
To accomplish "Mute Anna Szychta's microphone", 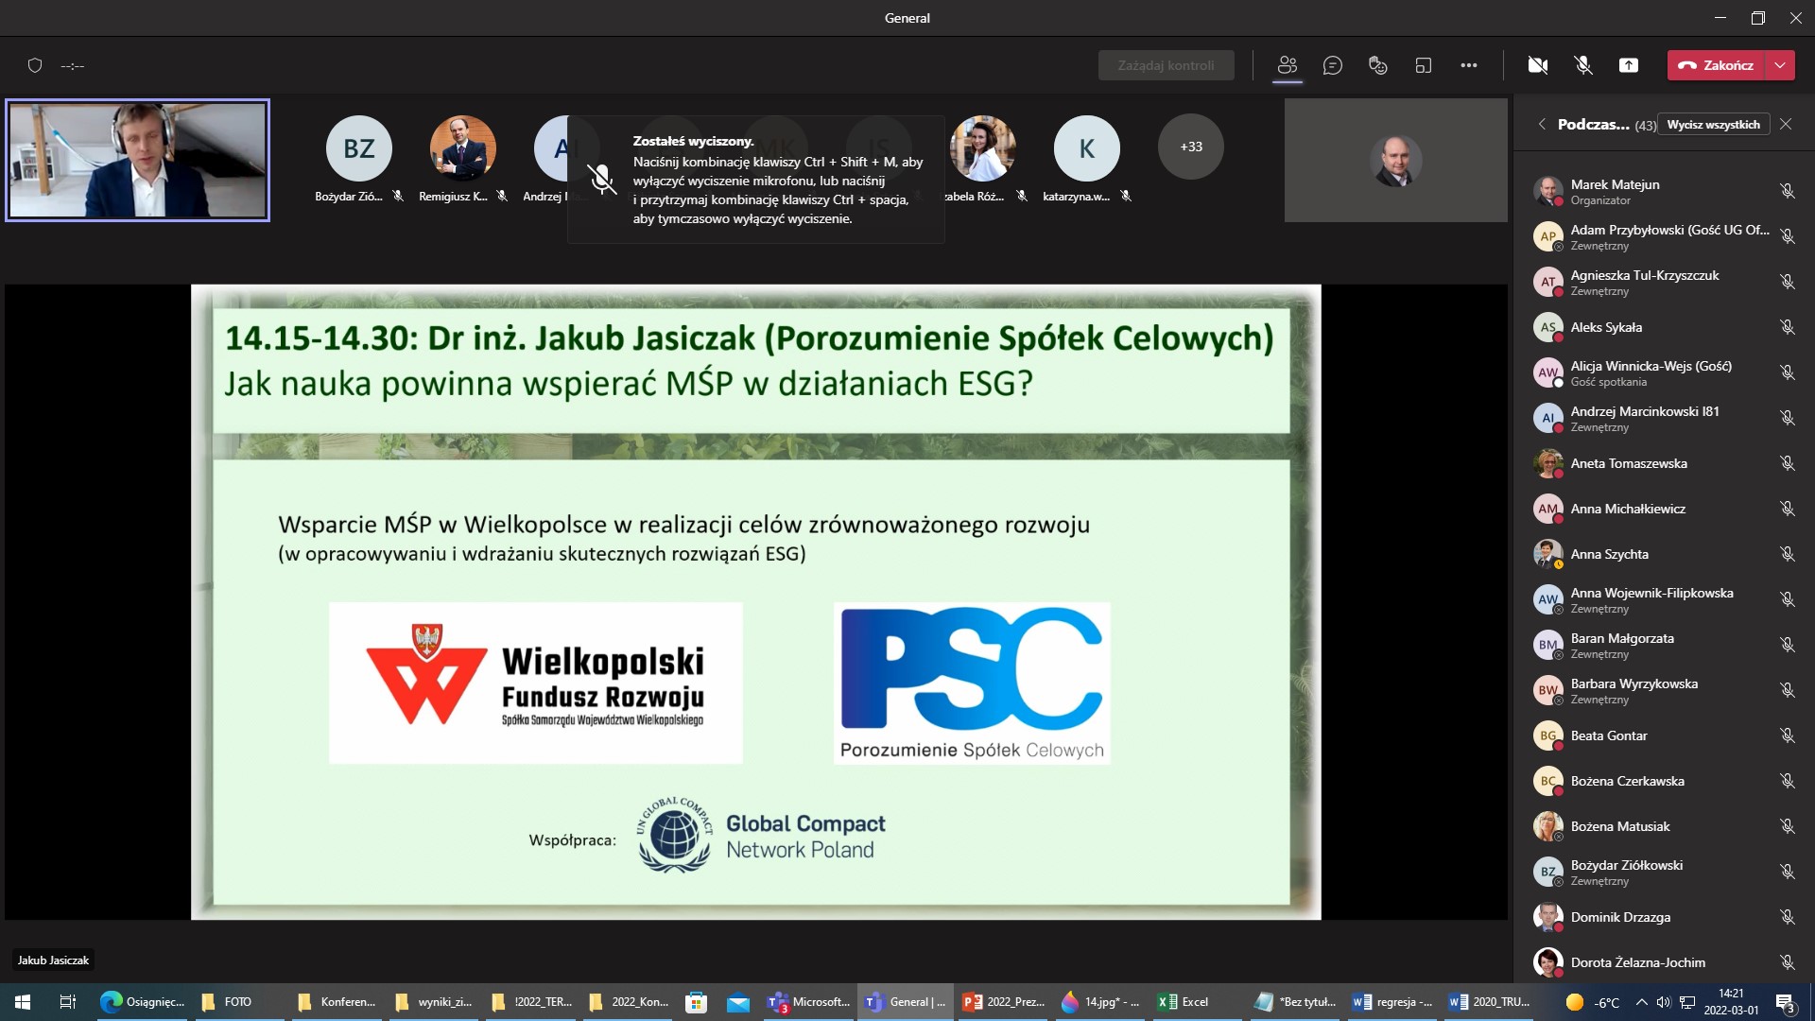I will click(x=1788, y=555).
